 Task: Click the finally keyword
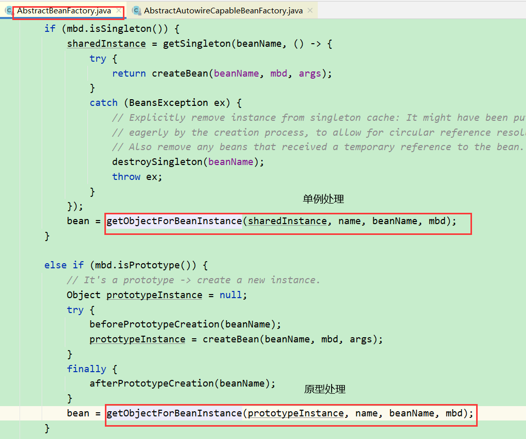pyautogui.click(x=86, y=369)
